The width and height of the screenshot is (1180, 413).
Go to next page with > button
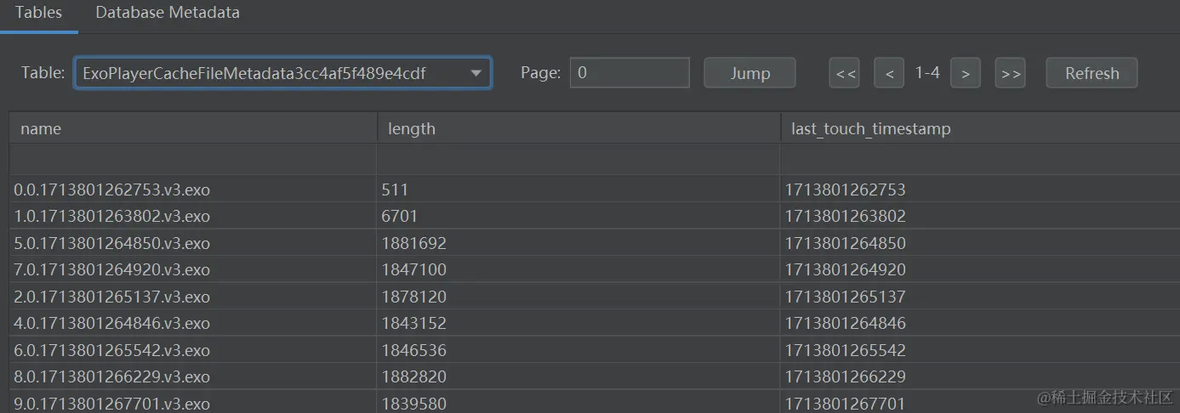(966, 73)
